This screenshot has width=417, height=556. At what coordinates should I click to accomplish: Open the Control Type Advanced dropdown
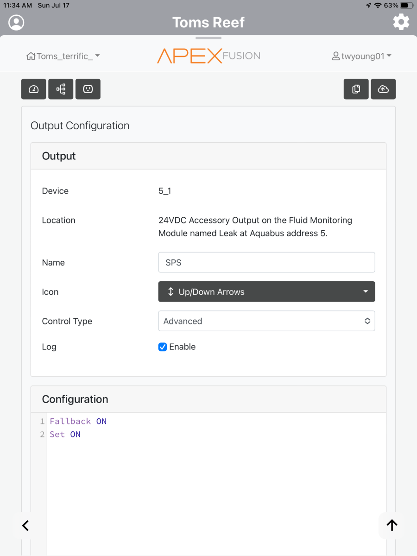click(266, 321)
